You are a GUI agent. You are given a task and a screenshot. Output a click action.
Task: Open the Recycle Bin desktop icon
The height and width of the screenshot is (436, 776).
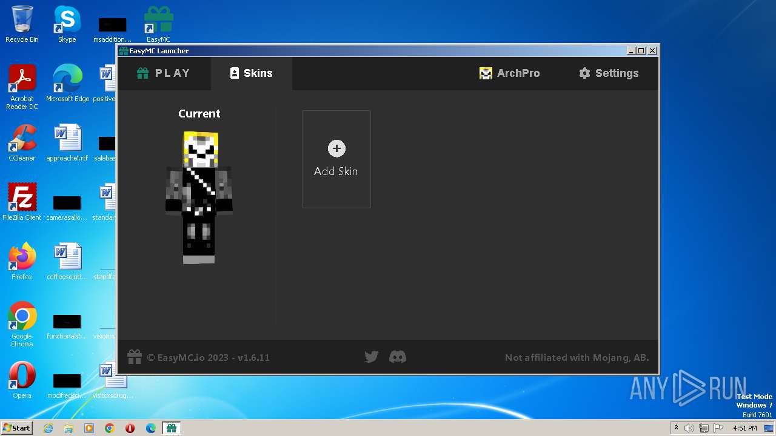[x=22, y=24]
